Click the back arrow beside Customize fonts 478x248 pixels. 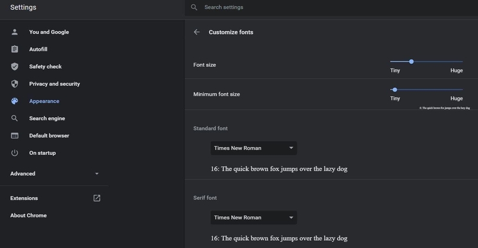coord(197,32)
